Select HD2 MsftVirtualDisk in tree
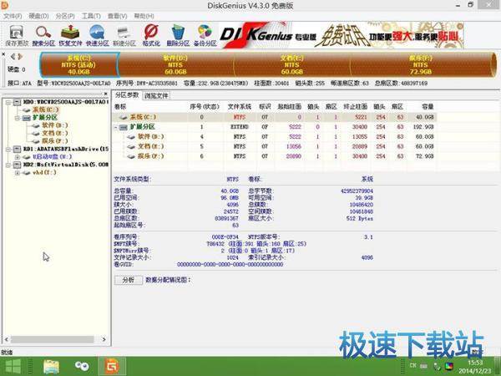This screenshot has height=376, width=501. point(66,165)
